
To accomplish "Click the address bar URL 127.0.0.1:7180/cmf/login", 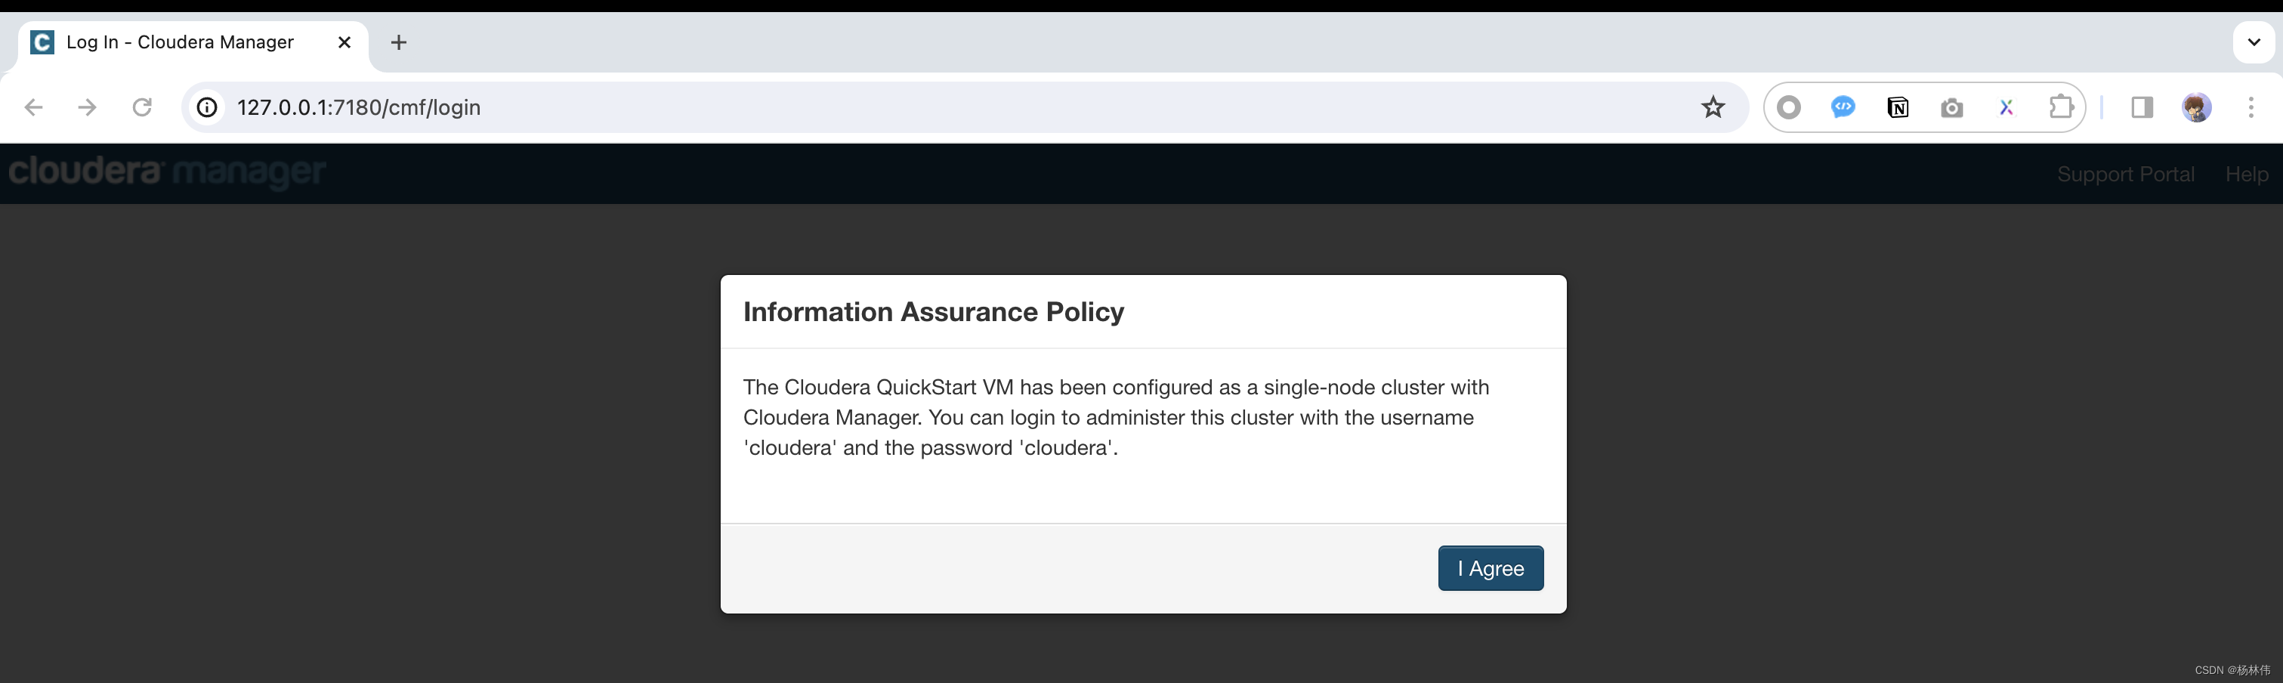I will [x=359, y=107].
